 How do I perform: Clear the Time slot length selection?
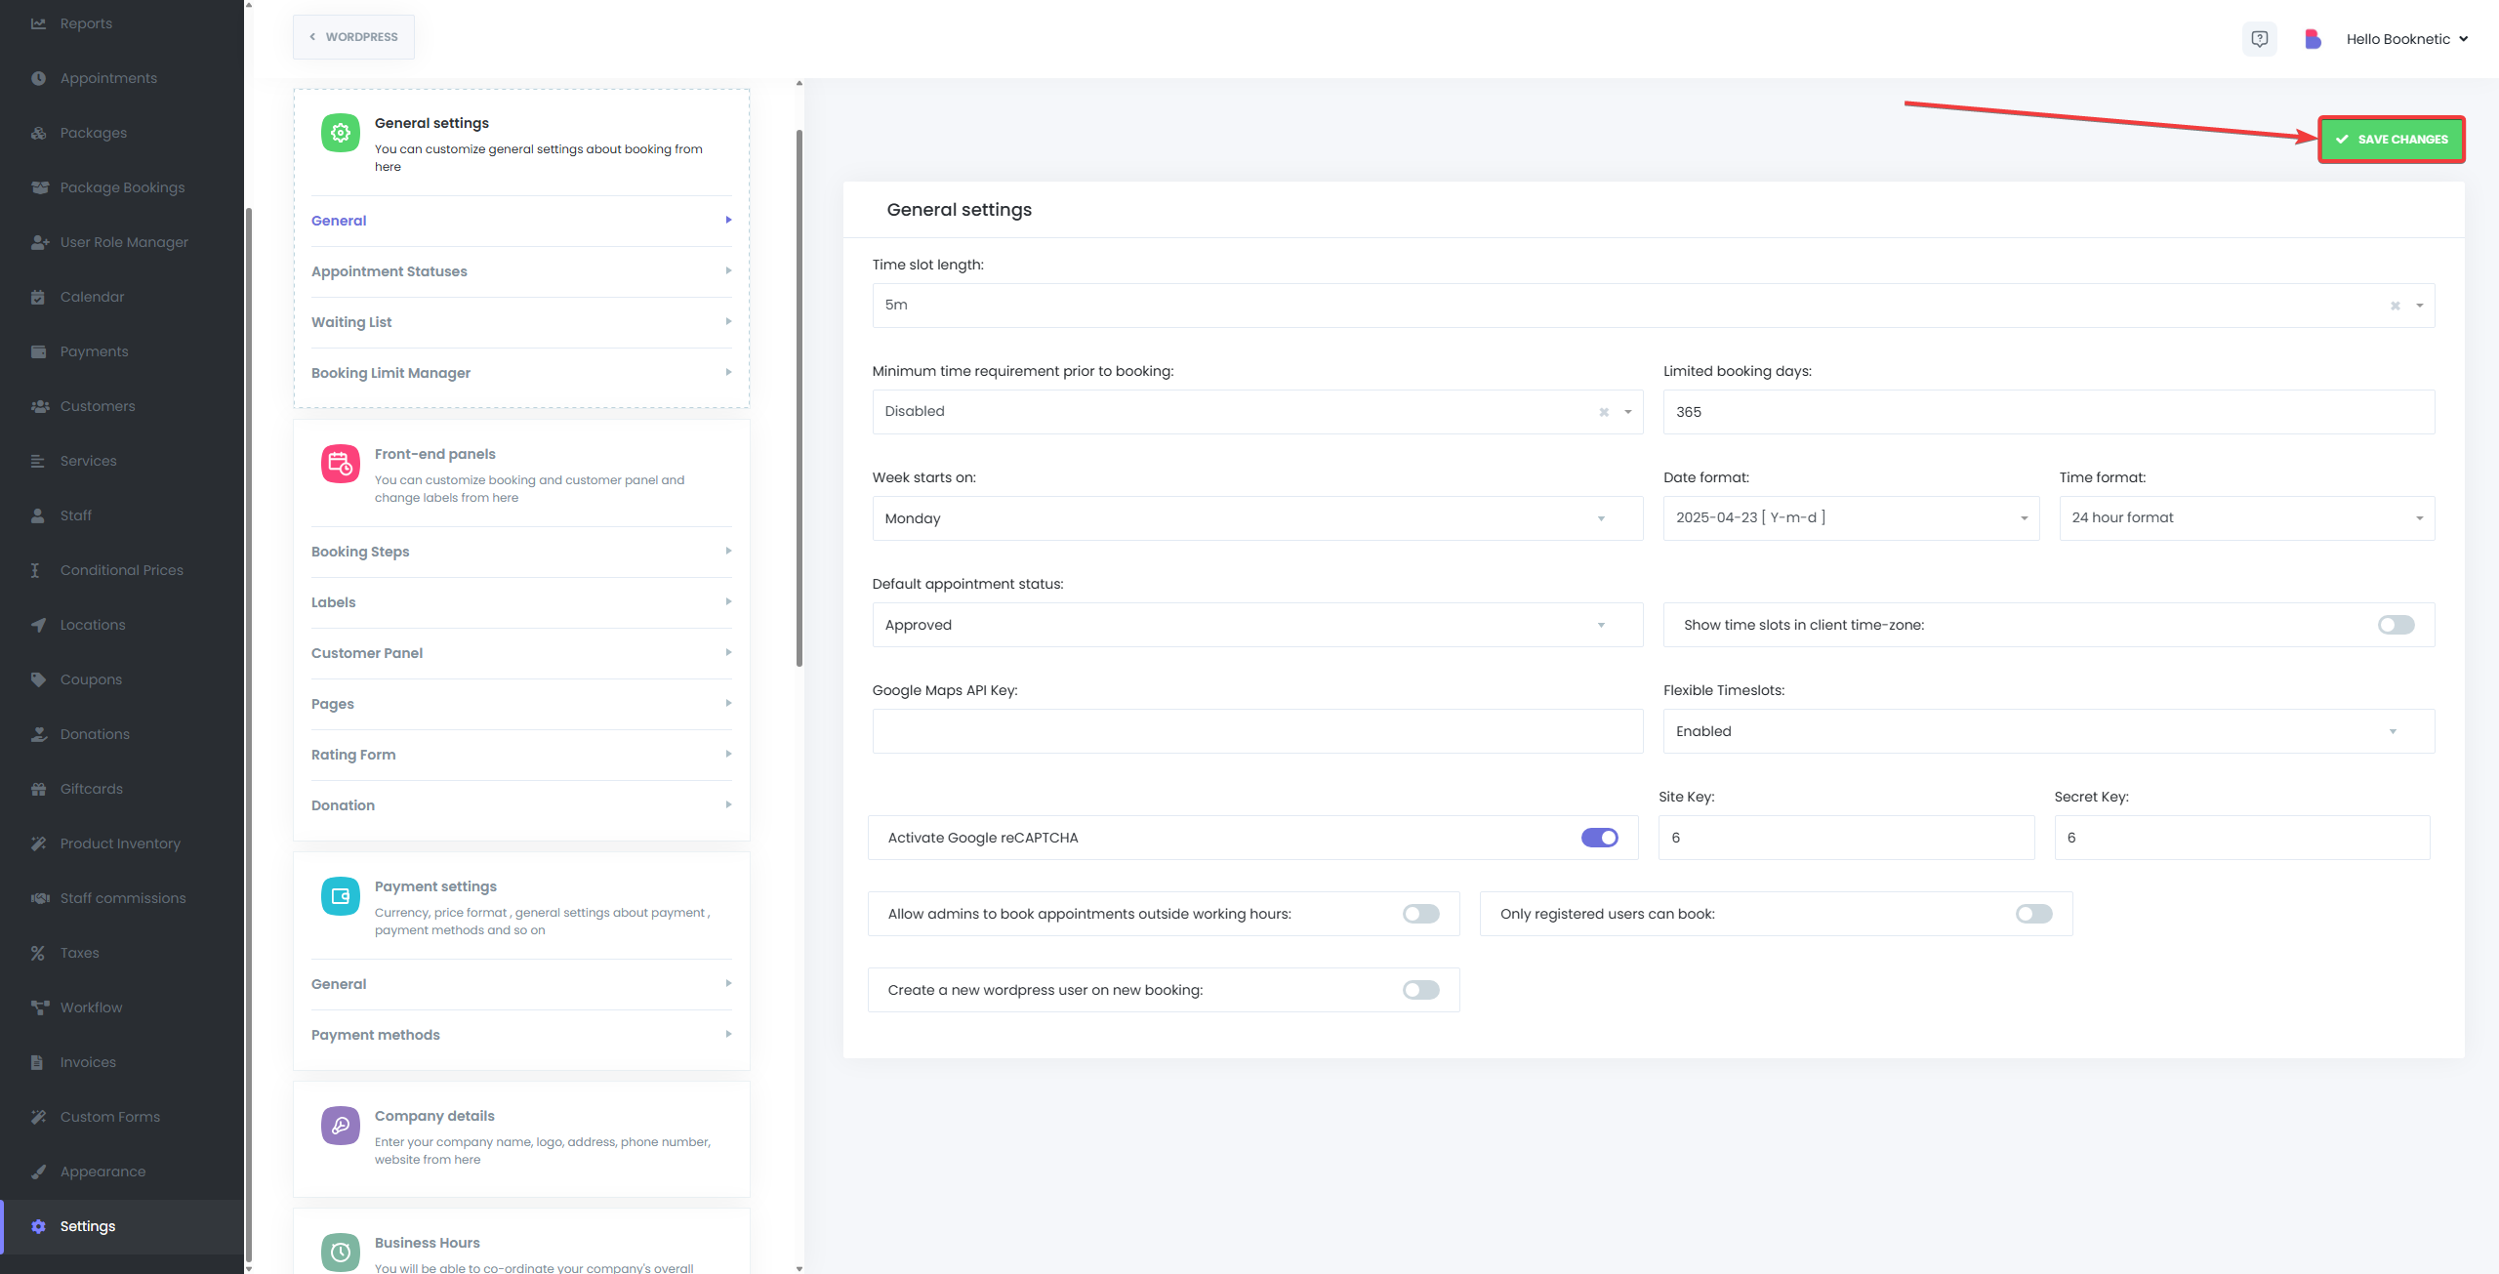(x=2395, y=306)
